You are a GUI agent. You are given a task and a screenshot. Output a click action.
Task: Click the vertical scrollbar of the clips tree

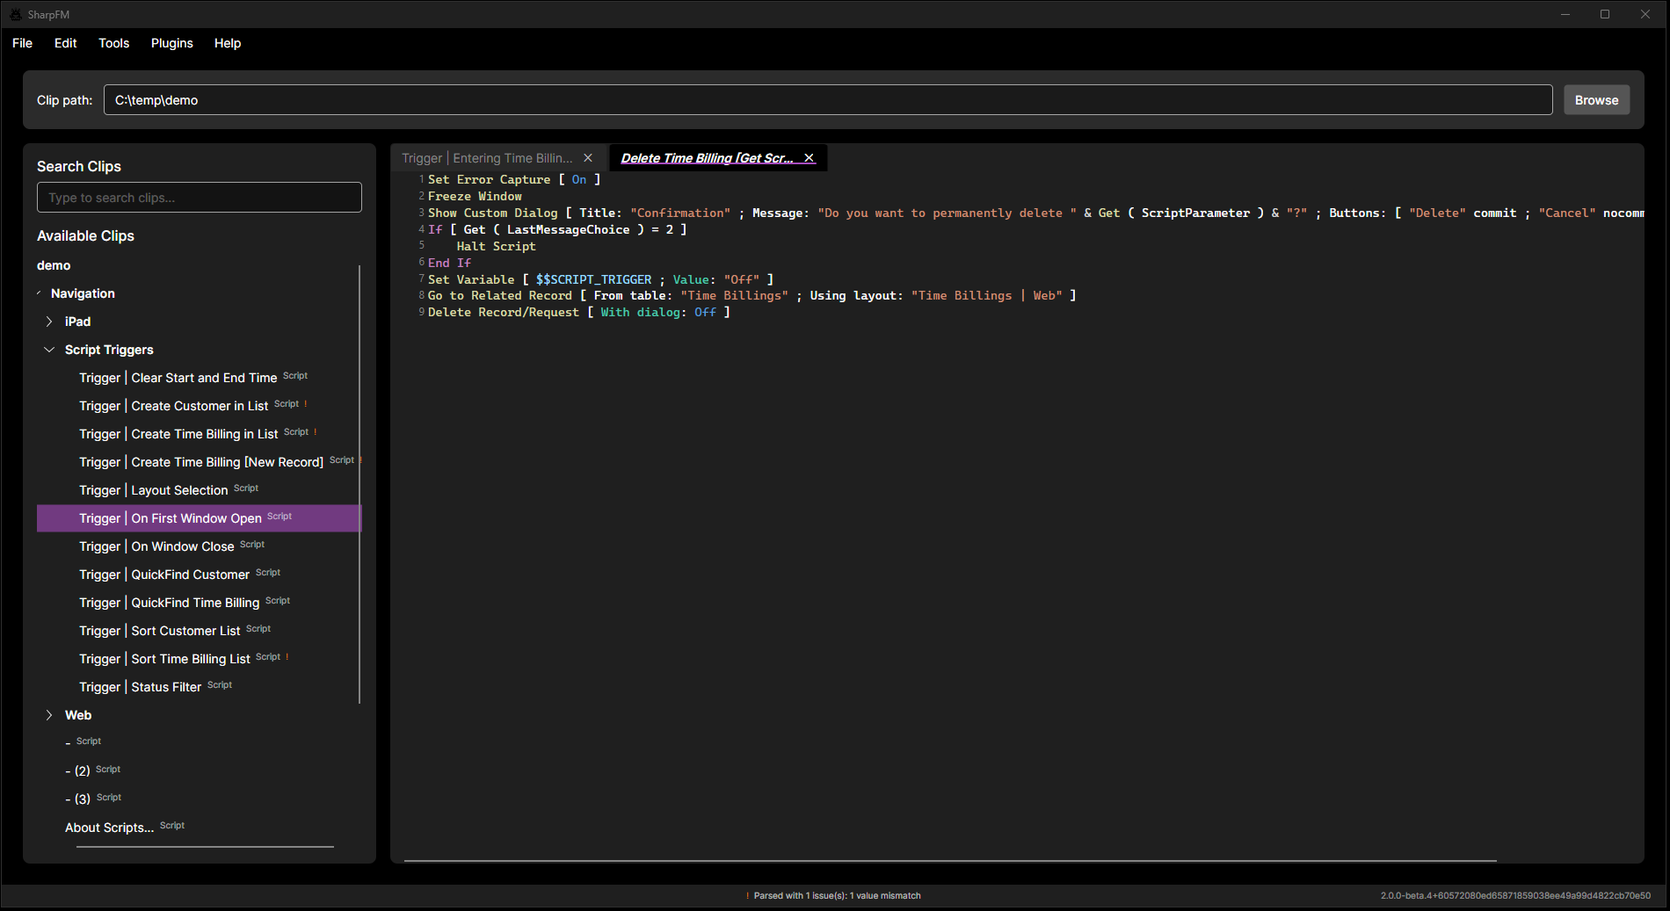359,483
